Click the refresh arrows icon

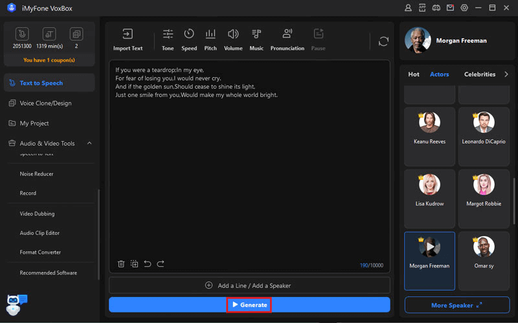[383, 41]
